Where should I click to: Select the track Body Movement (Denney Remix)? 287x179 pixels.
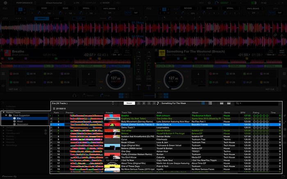click(x=137, y=121)
